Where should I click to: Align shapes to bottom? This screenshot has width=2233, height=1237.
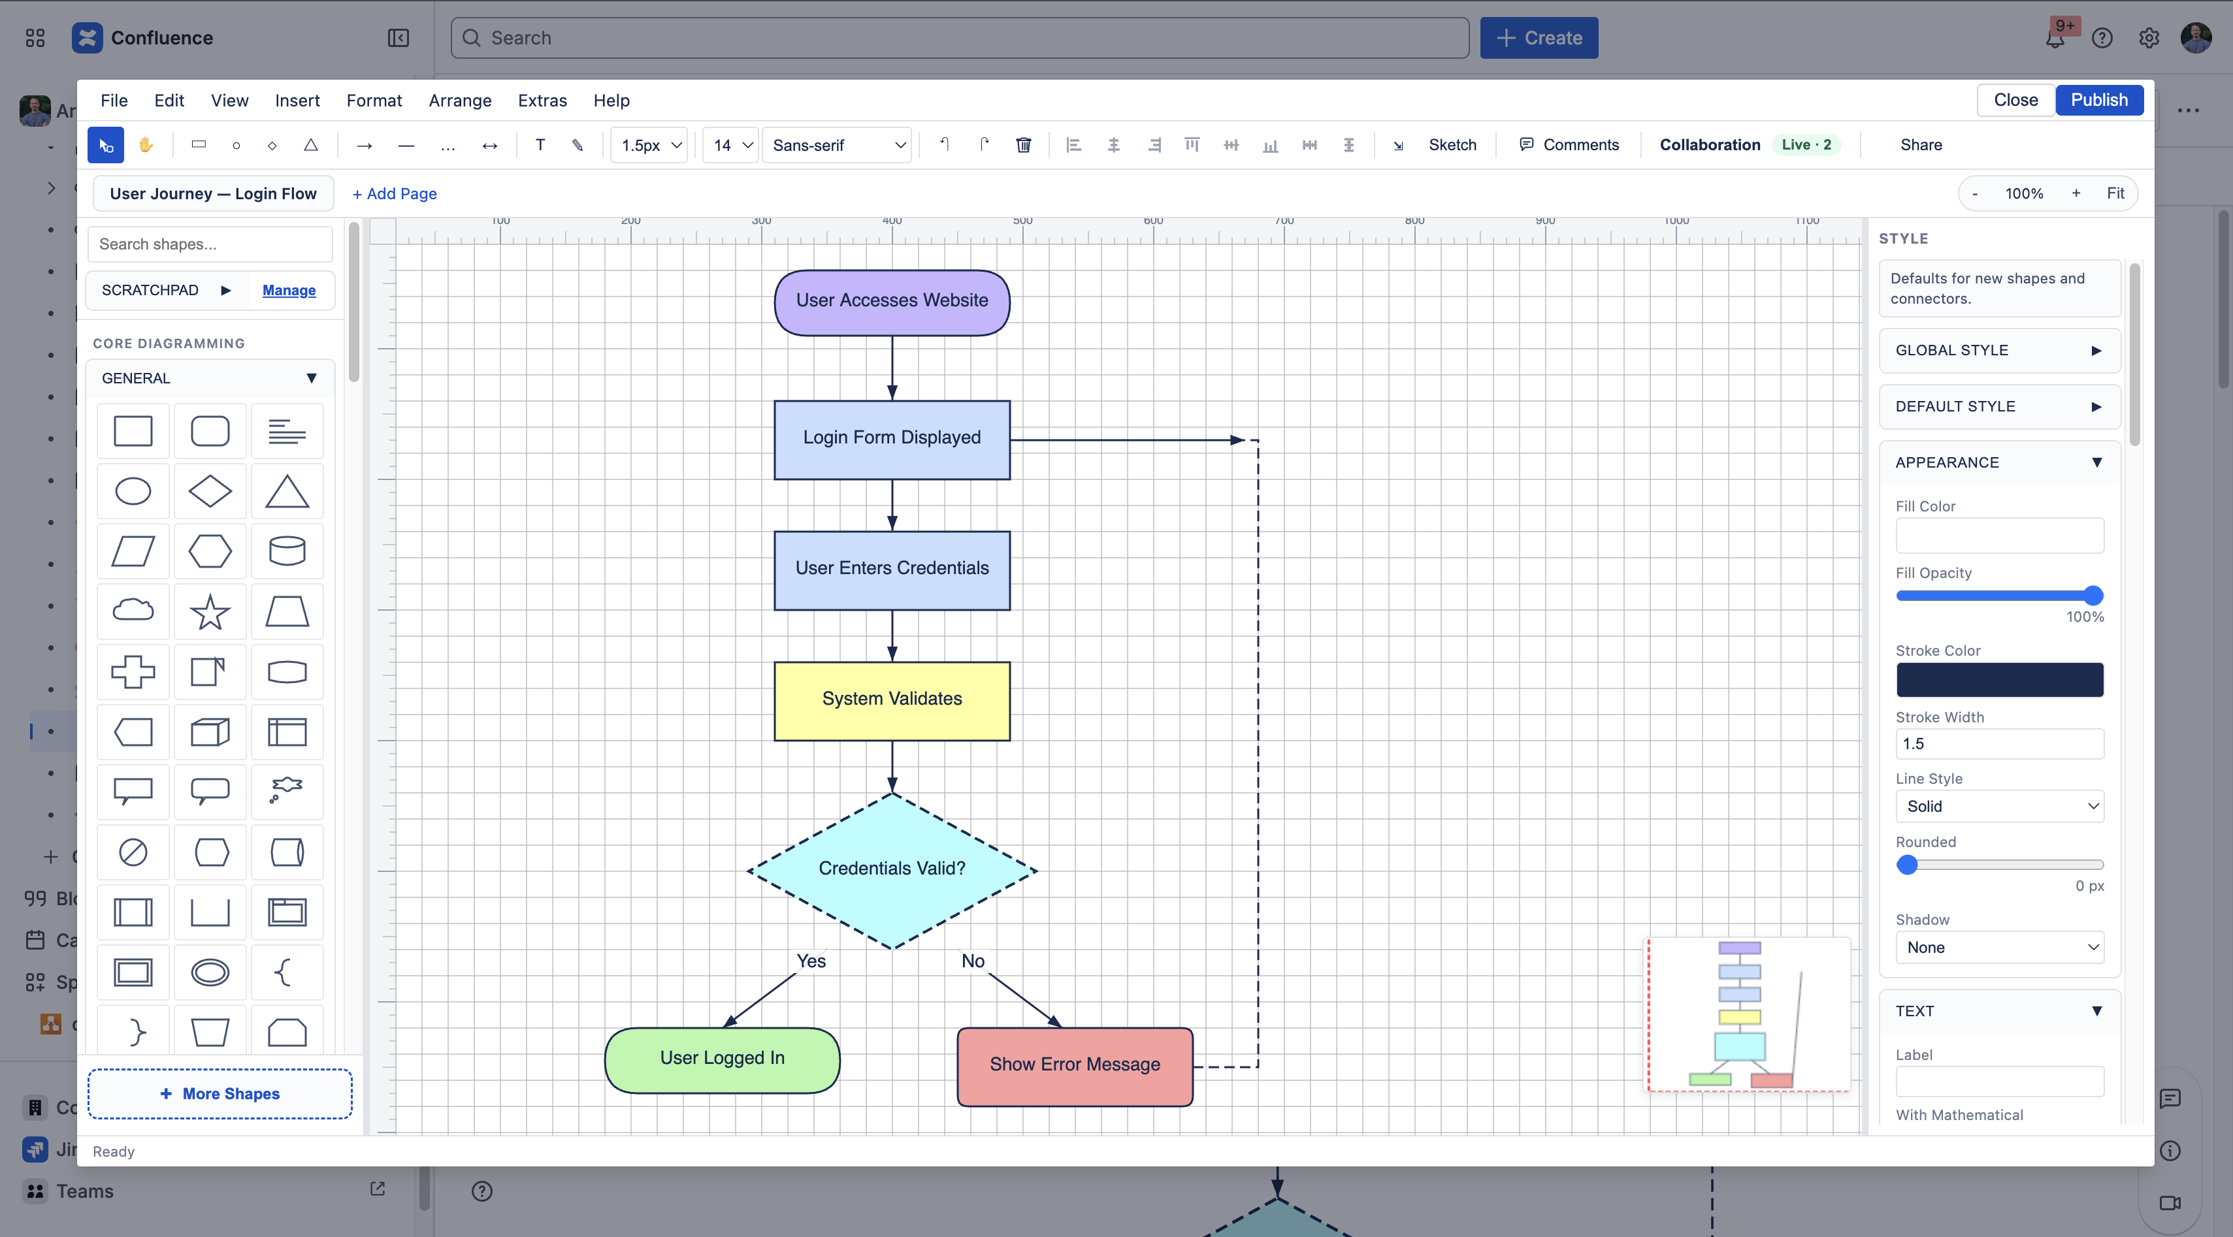1270,145
